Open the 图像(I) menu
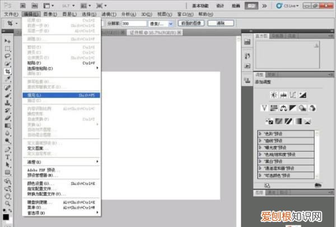Image resolution: width=336 pixels, height=227 pixels. (50, 13)
